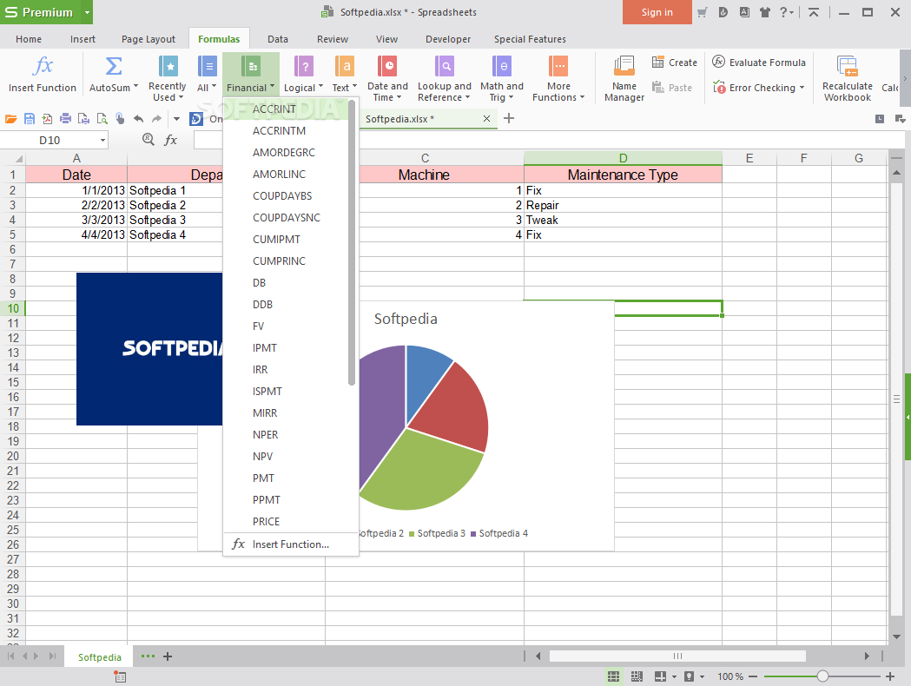Click the Insert Function fx icon
Image resolution: width=911 pixels, height=686 pixels.
(43, 66)
